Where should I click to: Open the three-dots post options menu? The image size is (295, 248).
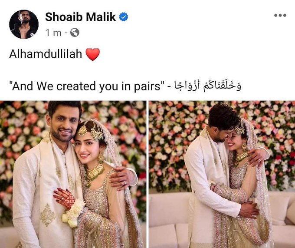tap(280, 15)
